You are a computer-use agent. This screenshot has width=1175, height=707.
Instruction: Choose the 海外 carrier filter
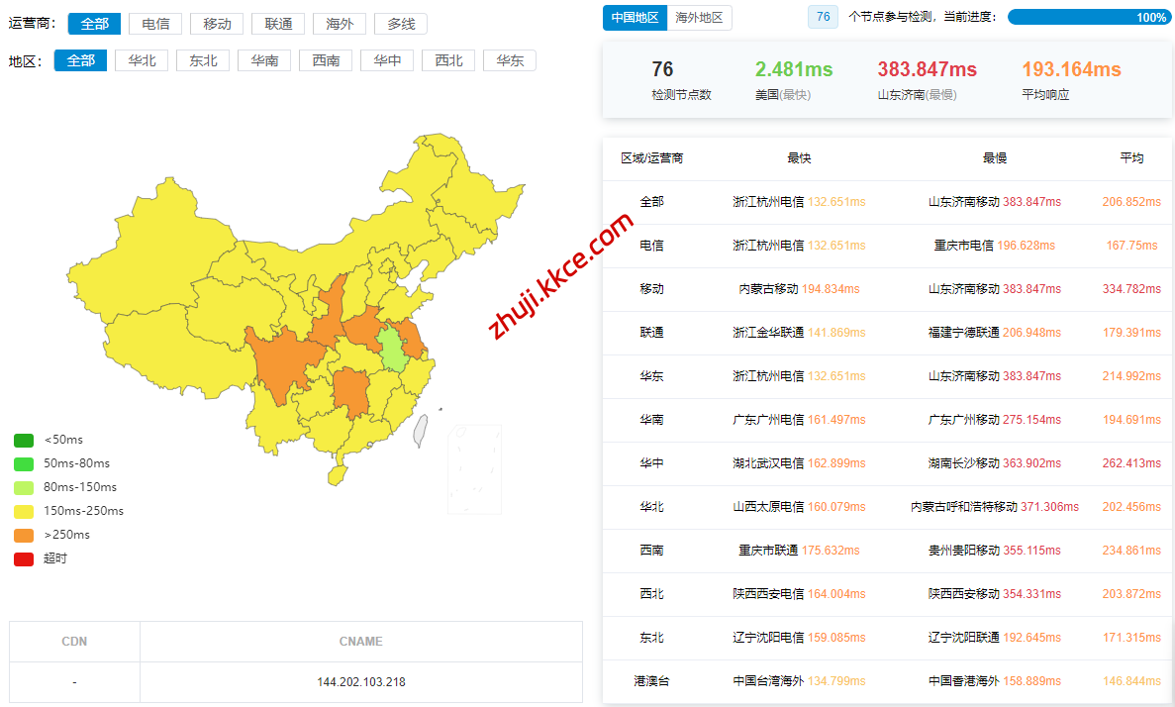pyautogui.click(x=340, y=24)
